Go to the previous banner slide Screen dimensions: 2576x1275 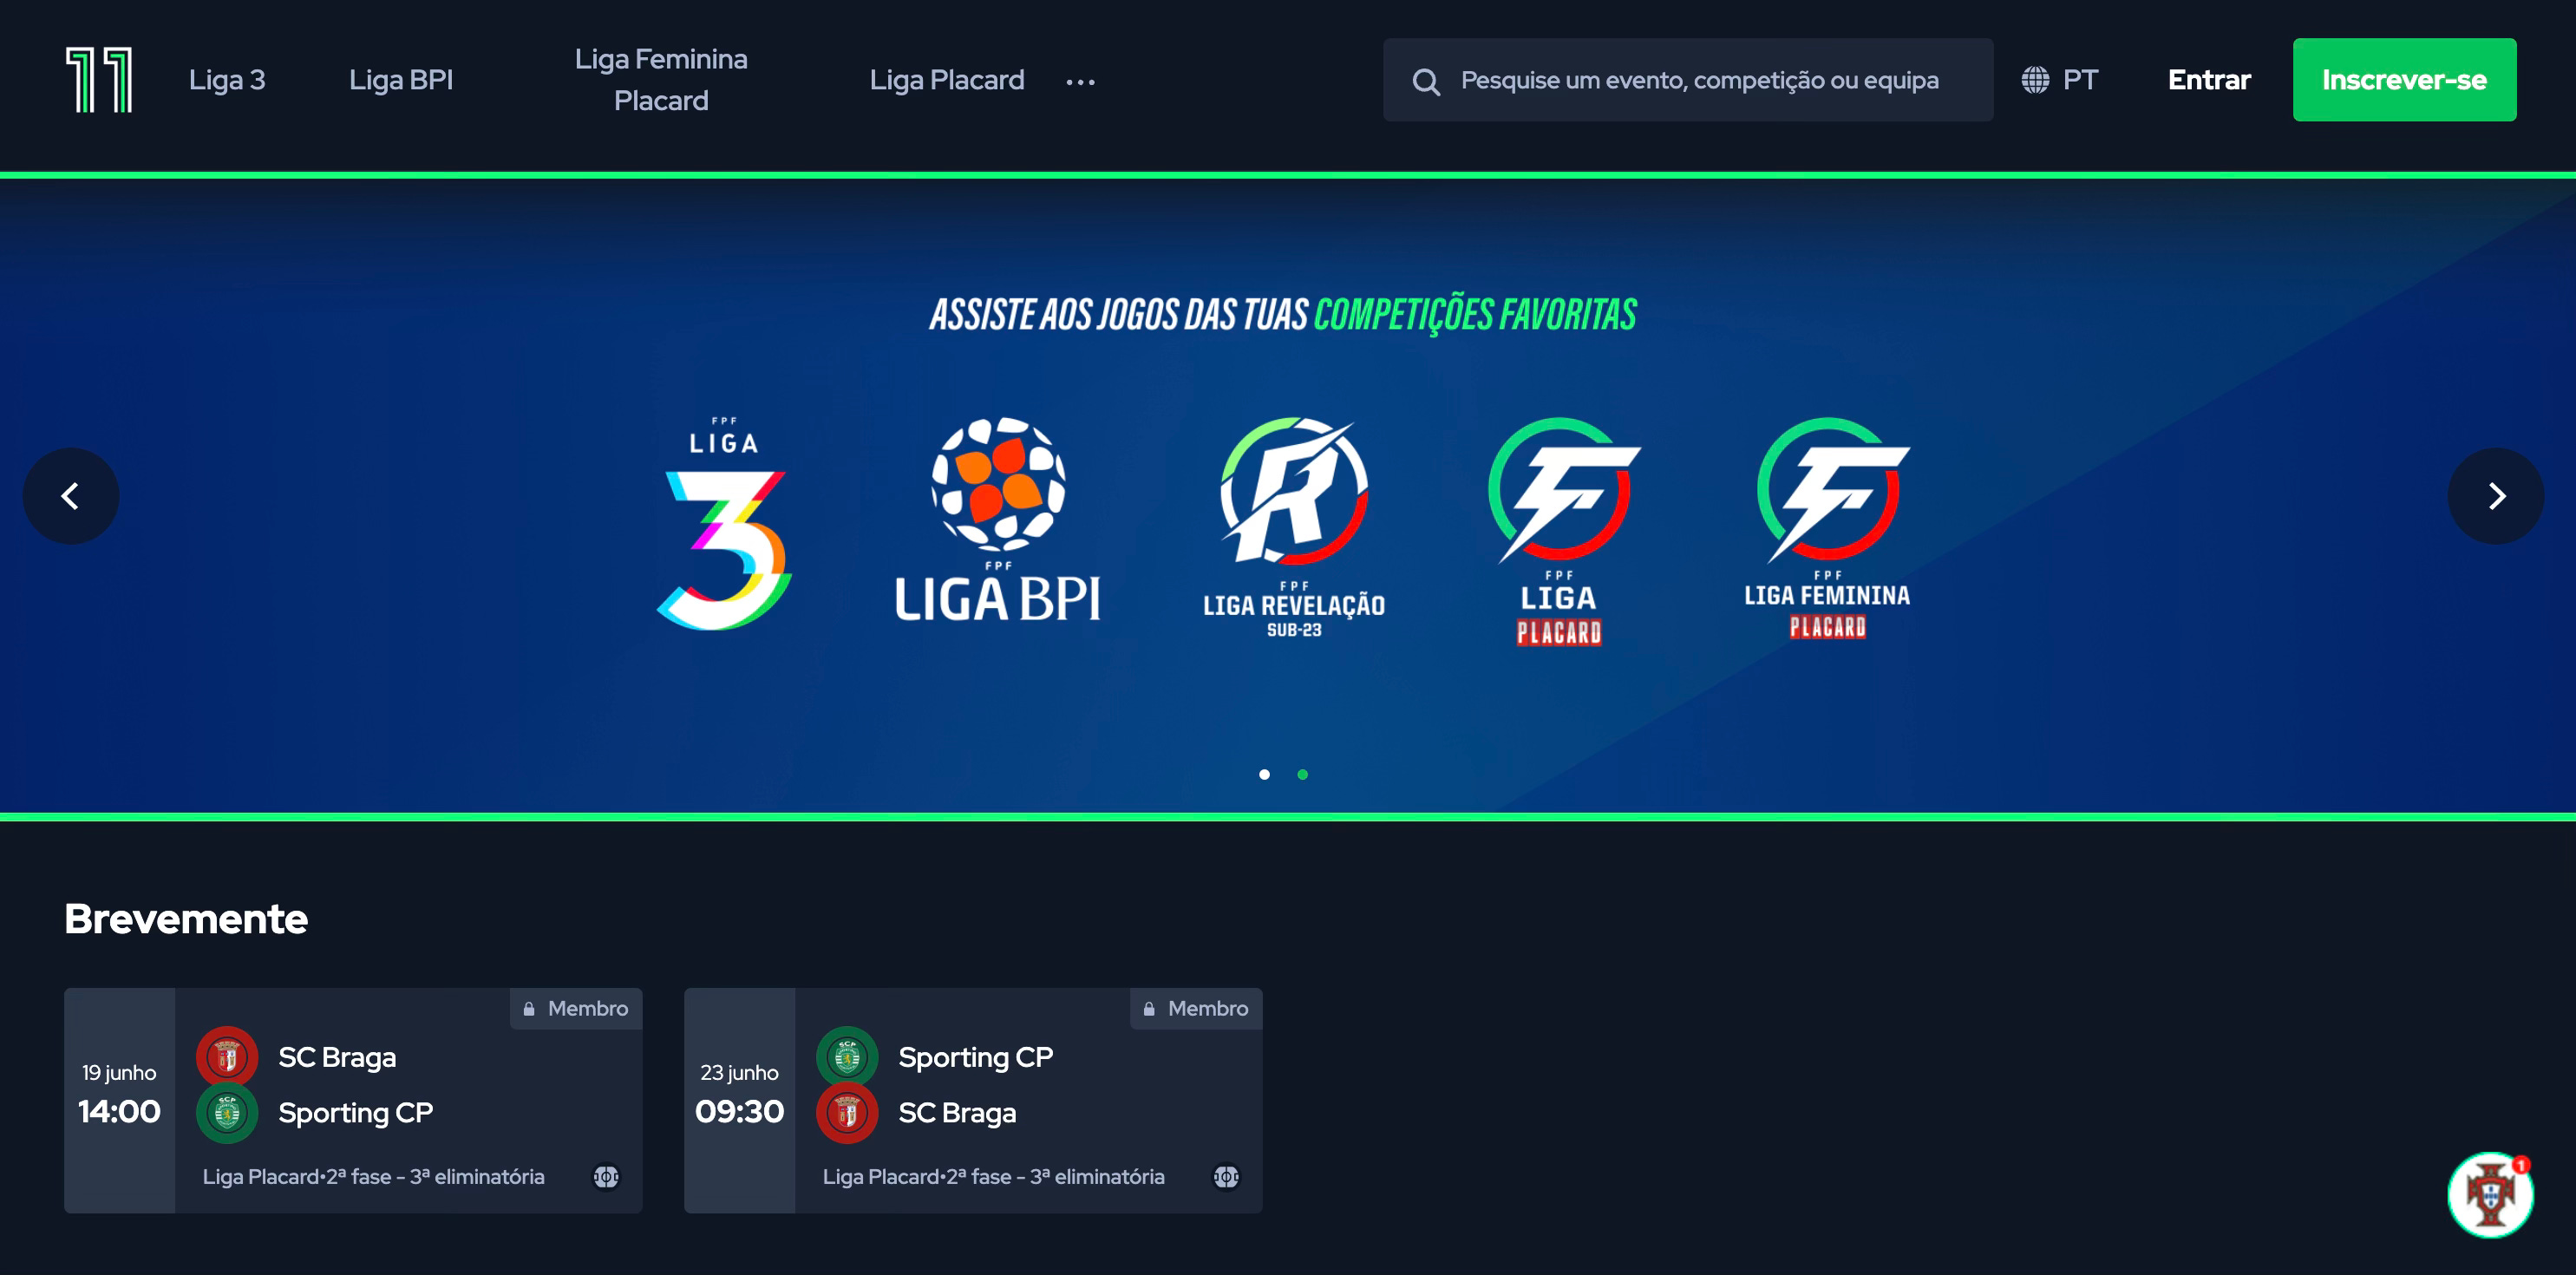pos(71,496)
